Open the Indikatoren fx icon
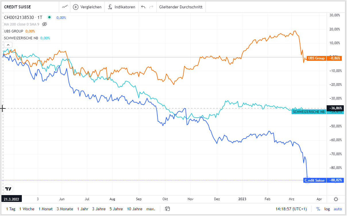The width and height of the screenshot is (347, 216). coord(110,7)
